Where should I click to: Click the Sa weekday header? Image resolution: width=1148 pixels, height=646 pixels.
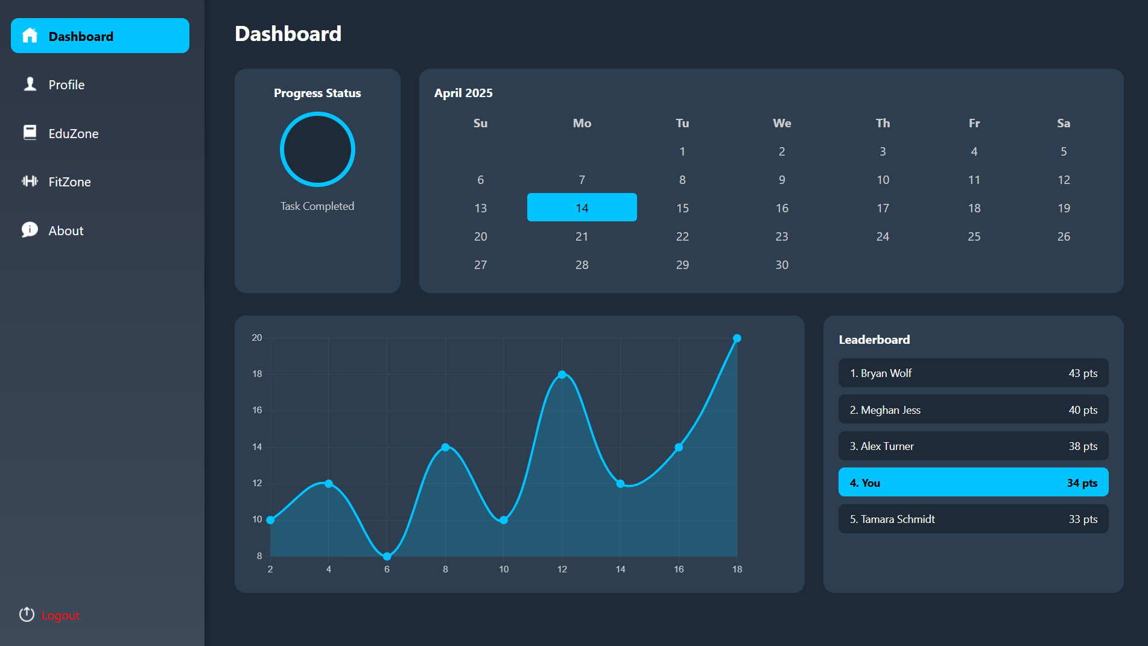pos(1064,123)
